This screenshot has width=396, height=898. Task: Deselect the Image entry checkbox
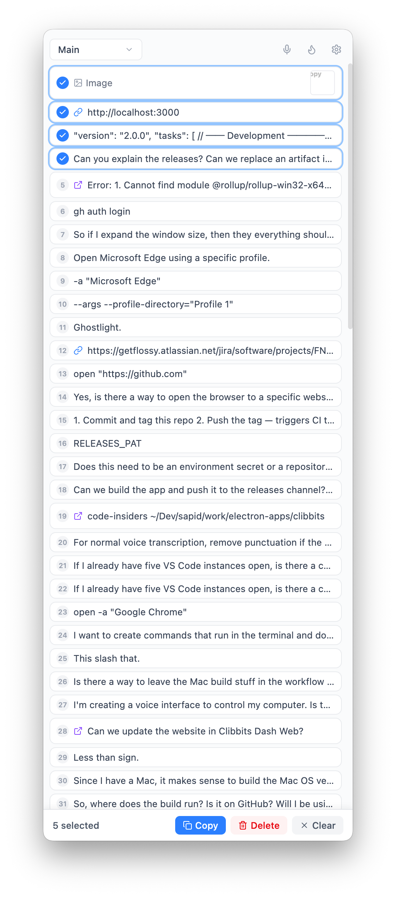point(62,82)
